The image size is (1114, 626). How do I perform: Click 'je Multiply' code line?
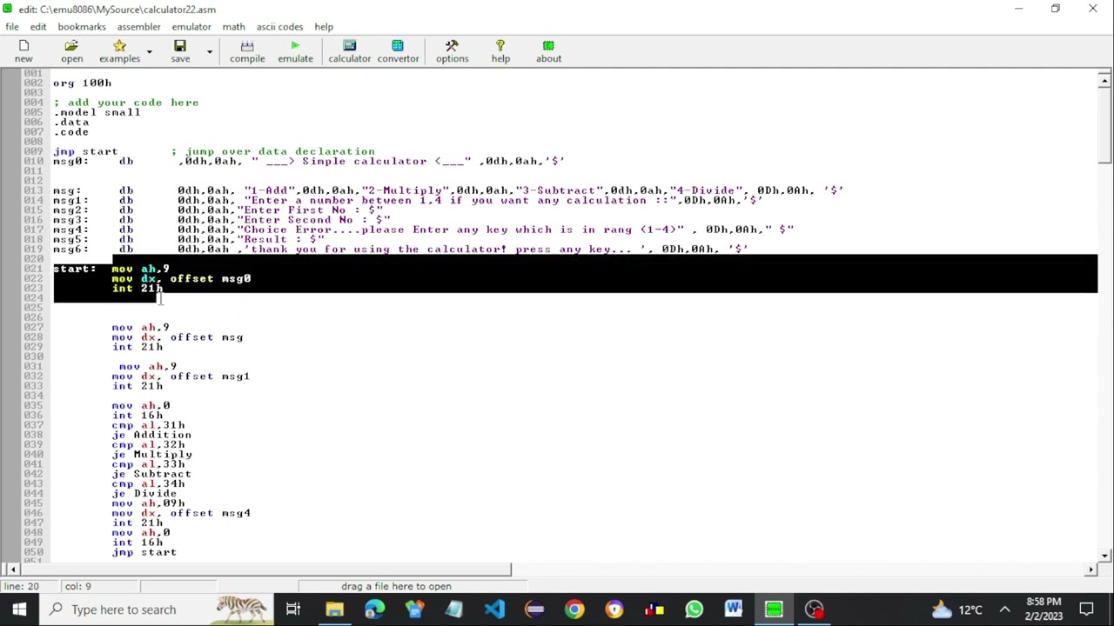[x=151, y=455]
